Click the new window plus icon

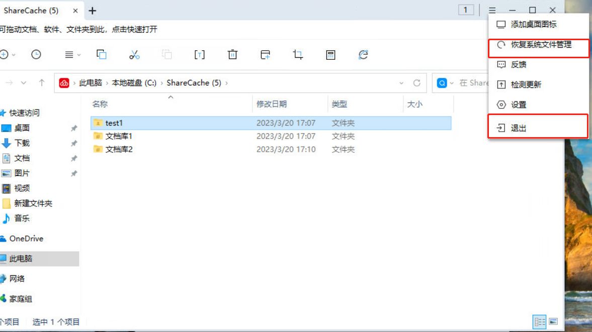point(265,55)
